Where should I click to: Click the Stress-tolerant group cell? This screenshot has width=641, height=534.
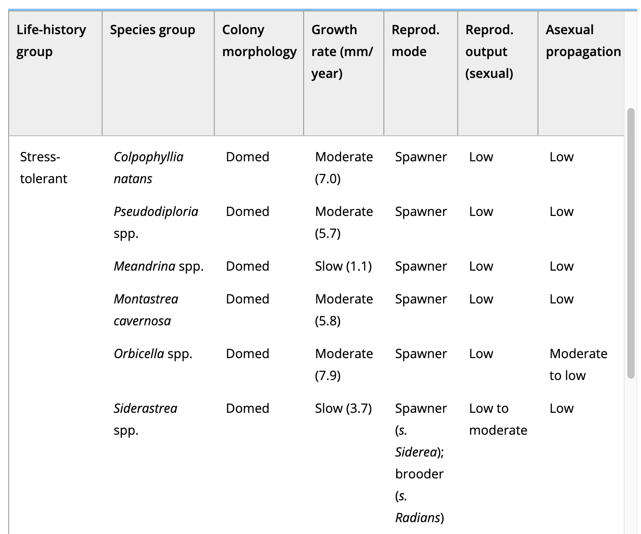pyautogui.click(x=43, y=168)
